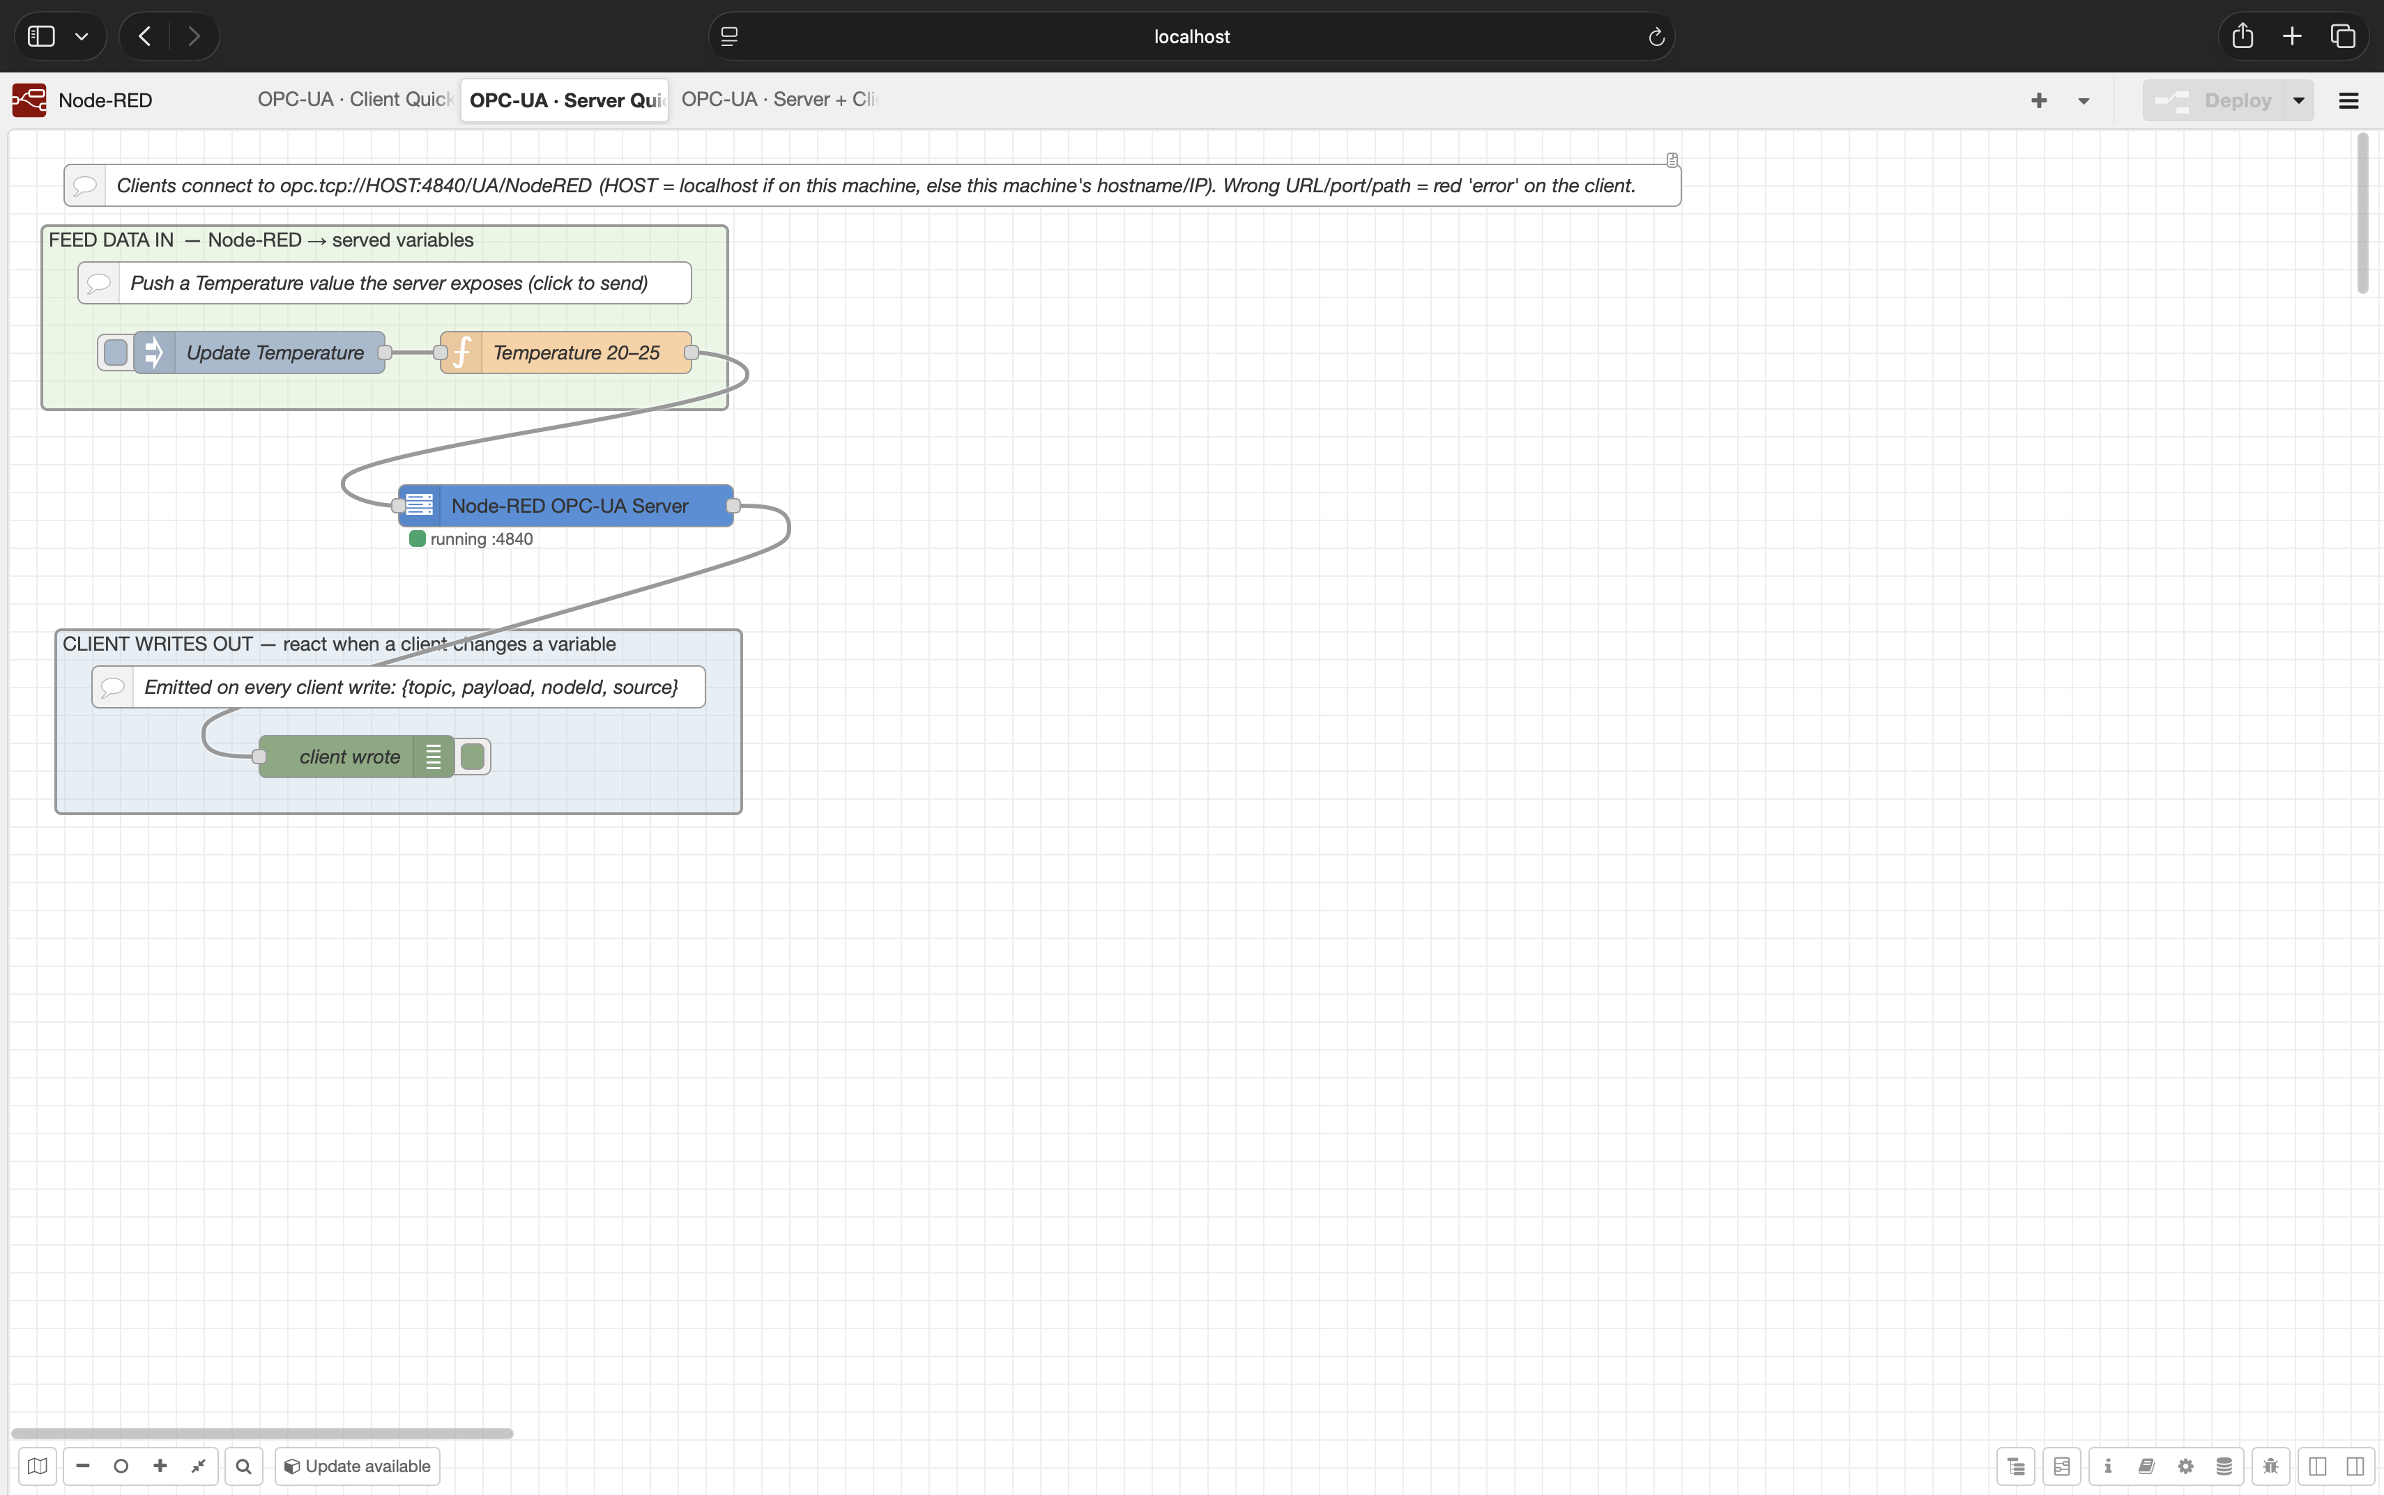Viewport: 2384px width, 1495px height.
Task: Open the browser share menu
Action: pos(2242,37)
